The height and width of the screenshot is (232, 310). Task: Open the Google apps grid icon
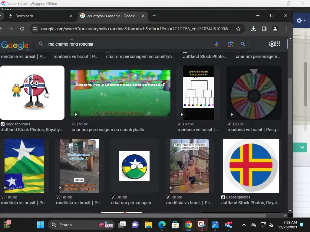coord(278,44)
